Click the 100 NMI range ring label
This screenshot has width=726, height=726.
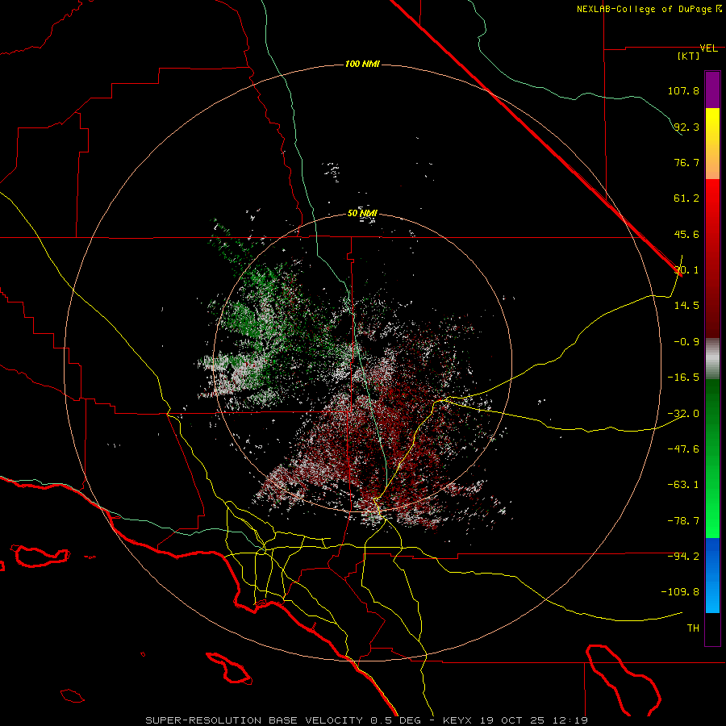coord(362,64)
